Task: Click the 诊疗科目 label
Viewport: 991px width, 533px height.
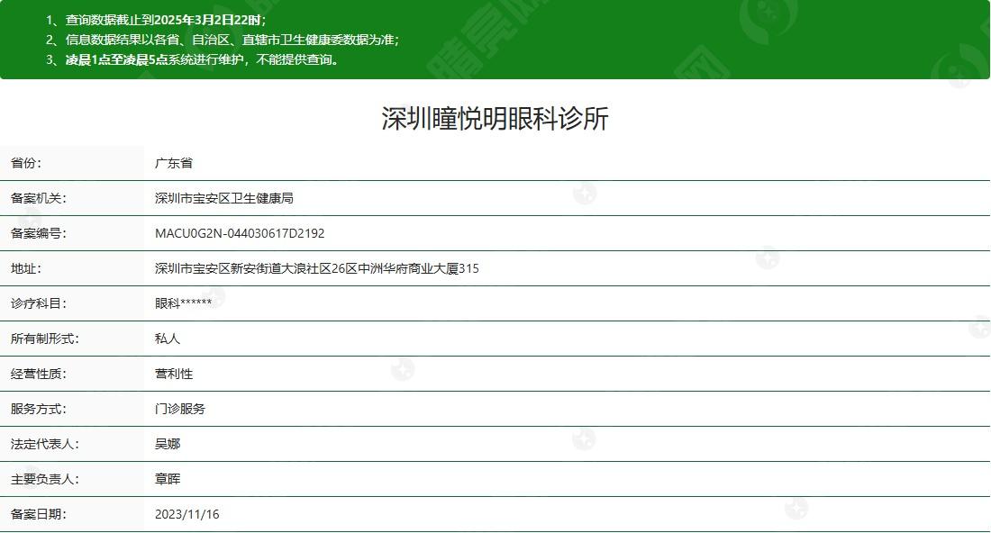Action: (39, 303)
